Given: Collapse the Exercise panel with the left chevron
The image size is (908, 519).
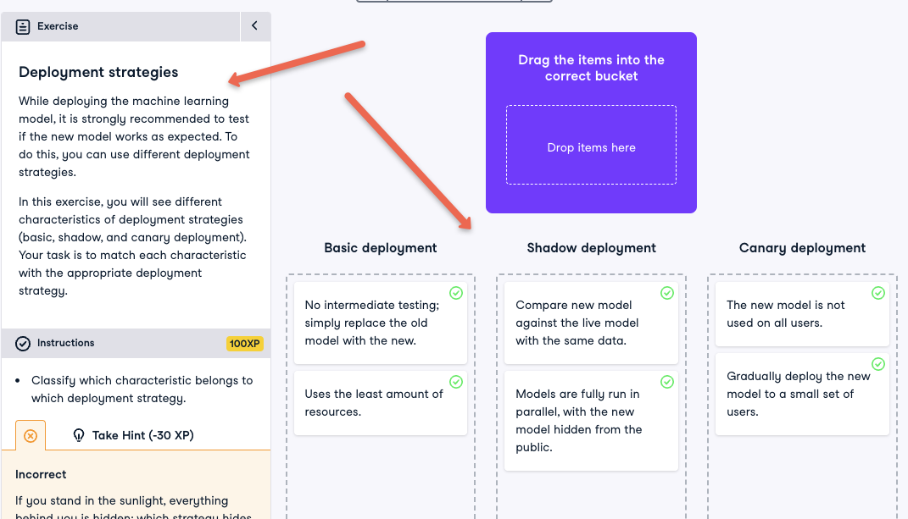Looking at the screenshot, I should tap(255, 26).
